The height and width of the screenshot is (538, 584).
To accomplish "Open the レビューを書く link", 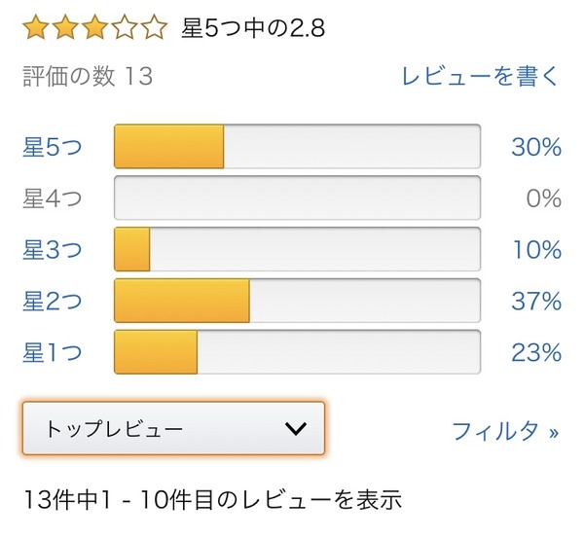I will 481,76.
